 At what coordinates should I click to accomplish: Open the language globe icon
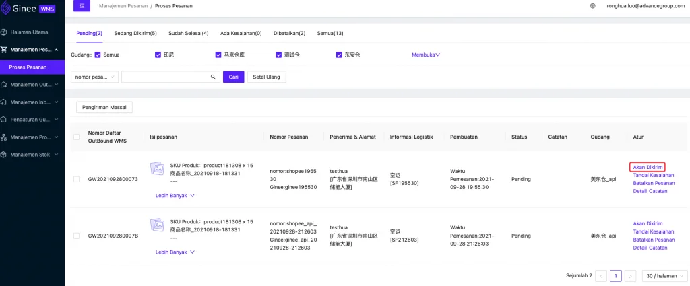click(x=593, y=6)
